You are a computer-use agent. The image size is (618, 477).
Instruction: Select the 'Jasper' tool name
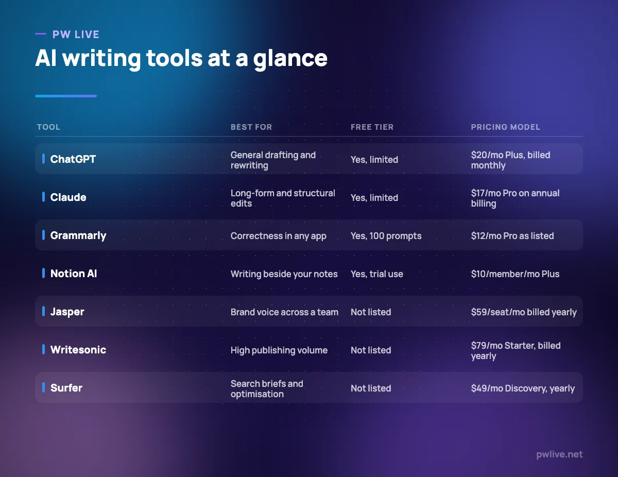[x=67, y=312]
